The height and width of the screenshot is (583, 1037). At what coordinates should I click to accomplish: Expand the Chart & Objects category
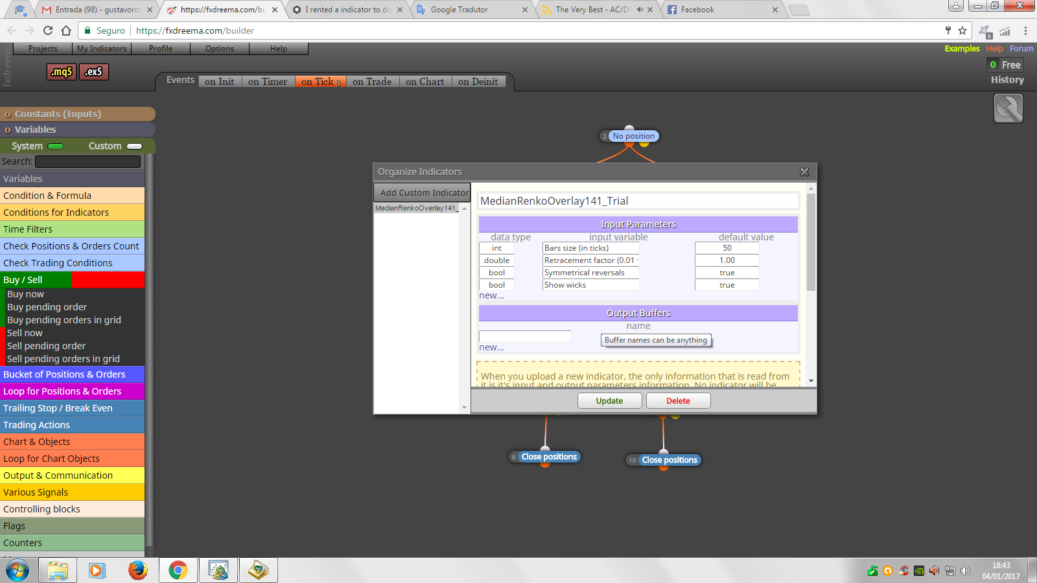72,442
